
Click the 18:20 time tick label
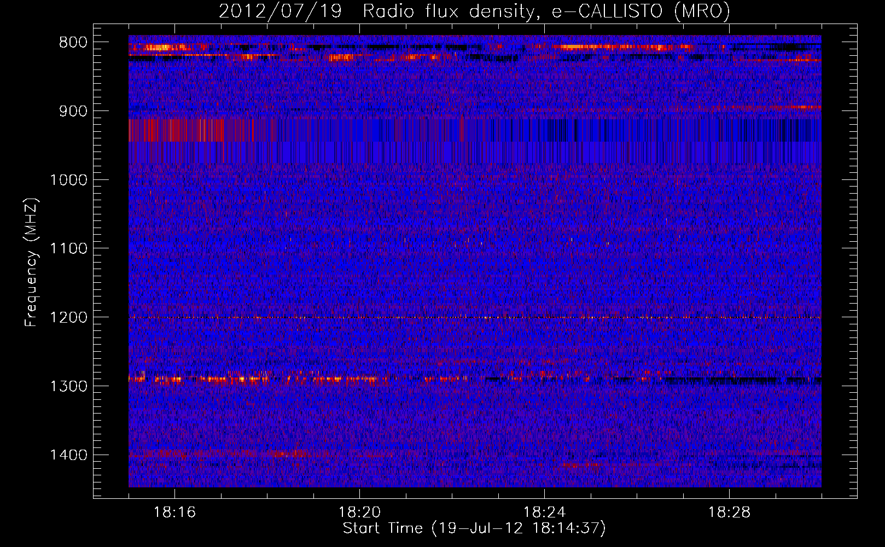(x=359, y=513)
